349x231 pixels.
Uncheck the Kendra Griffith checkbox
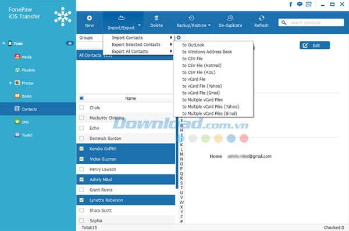click(x=81, y=149)
